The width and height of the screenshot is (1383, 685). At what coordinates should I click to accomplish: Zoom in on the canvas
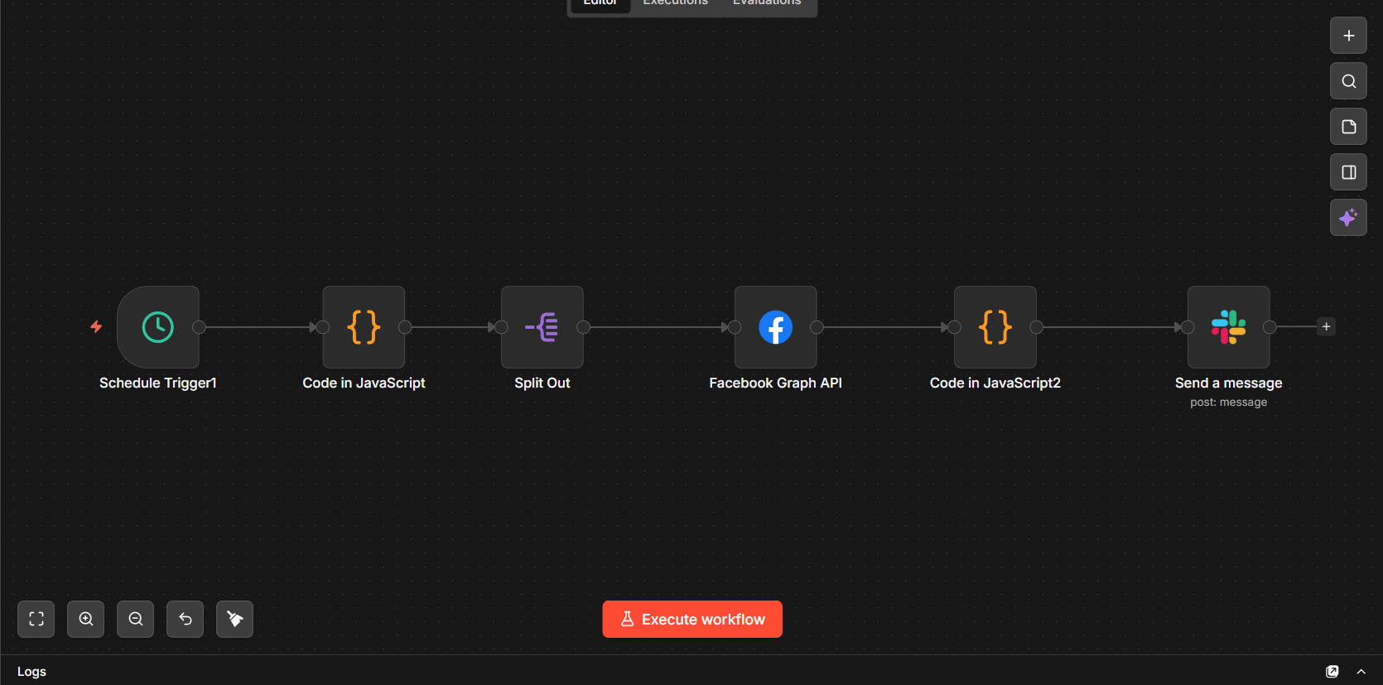pos(86,619)
